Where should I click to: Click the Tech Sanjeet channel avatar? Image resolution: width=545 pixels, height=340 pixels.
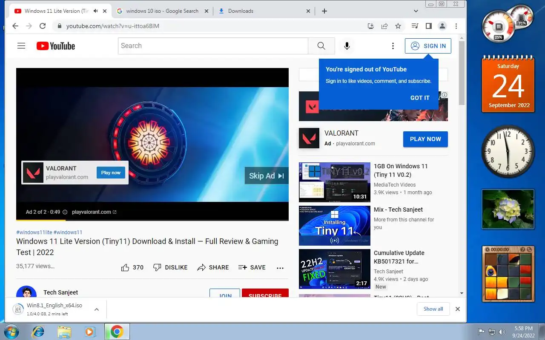point(26,292)
